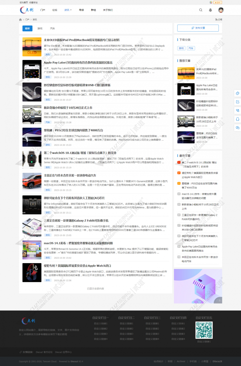Open hottest item 4 macOS 14.1发布
This screenshot has width=241, height=366.
click(x=199, y=196)
